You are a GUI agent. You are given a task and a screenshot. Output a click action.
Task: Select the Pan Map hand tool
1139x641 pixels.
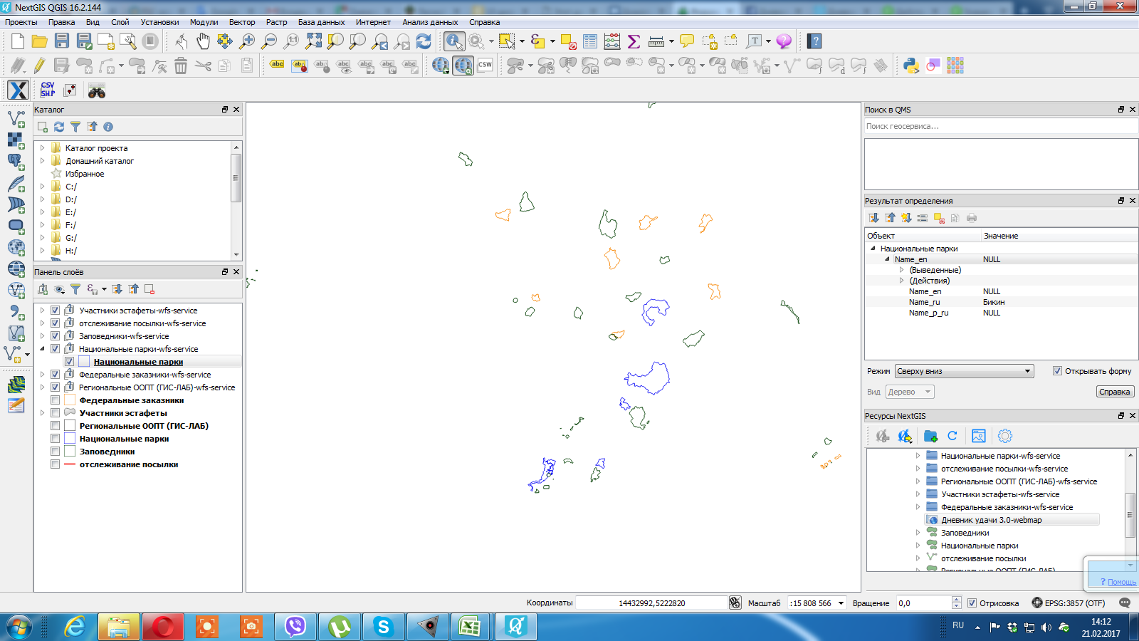pyautogui.click(x=203, y=41)
